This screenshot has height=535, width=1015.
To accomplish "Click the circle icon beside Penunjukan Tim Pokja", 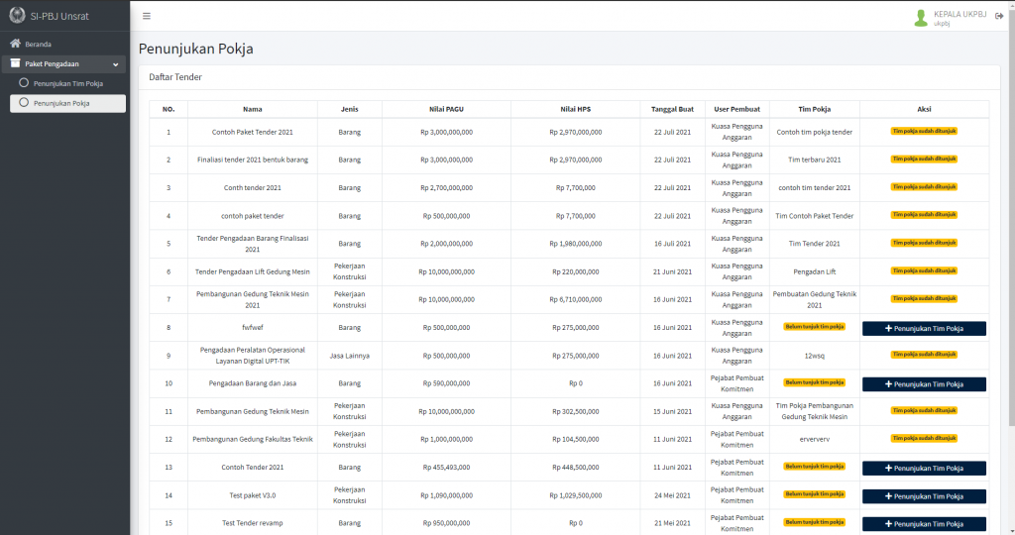I will 24,83.
